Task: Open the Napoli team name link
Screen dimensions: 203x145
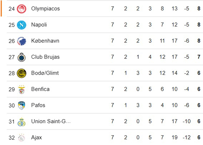Action: 39,25
